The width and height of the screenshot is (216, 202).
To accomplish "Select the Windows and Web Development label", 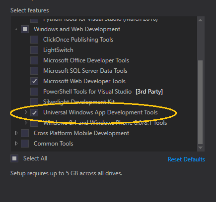I will (77, 29).
